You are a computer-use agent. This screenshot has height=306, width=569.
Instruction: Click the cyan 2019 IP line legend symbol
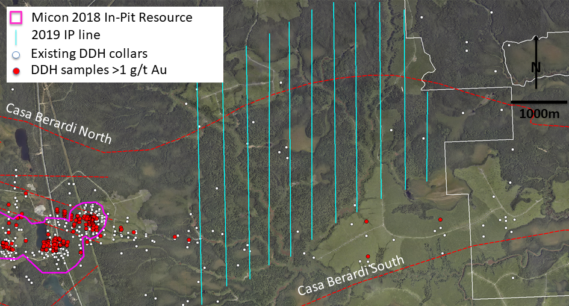pyautogui.click(x=16, y=37)
